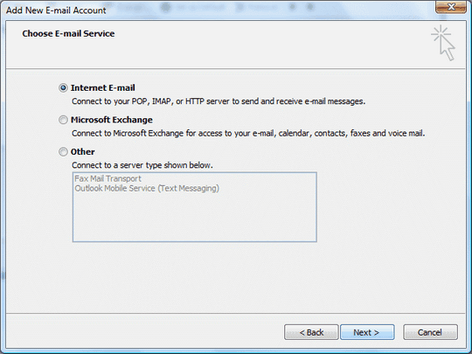Screen dimensions: 472x354
Task: Select Fax Mail Transport in the list
Action: pyautogui.click(x=108, y=178)
